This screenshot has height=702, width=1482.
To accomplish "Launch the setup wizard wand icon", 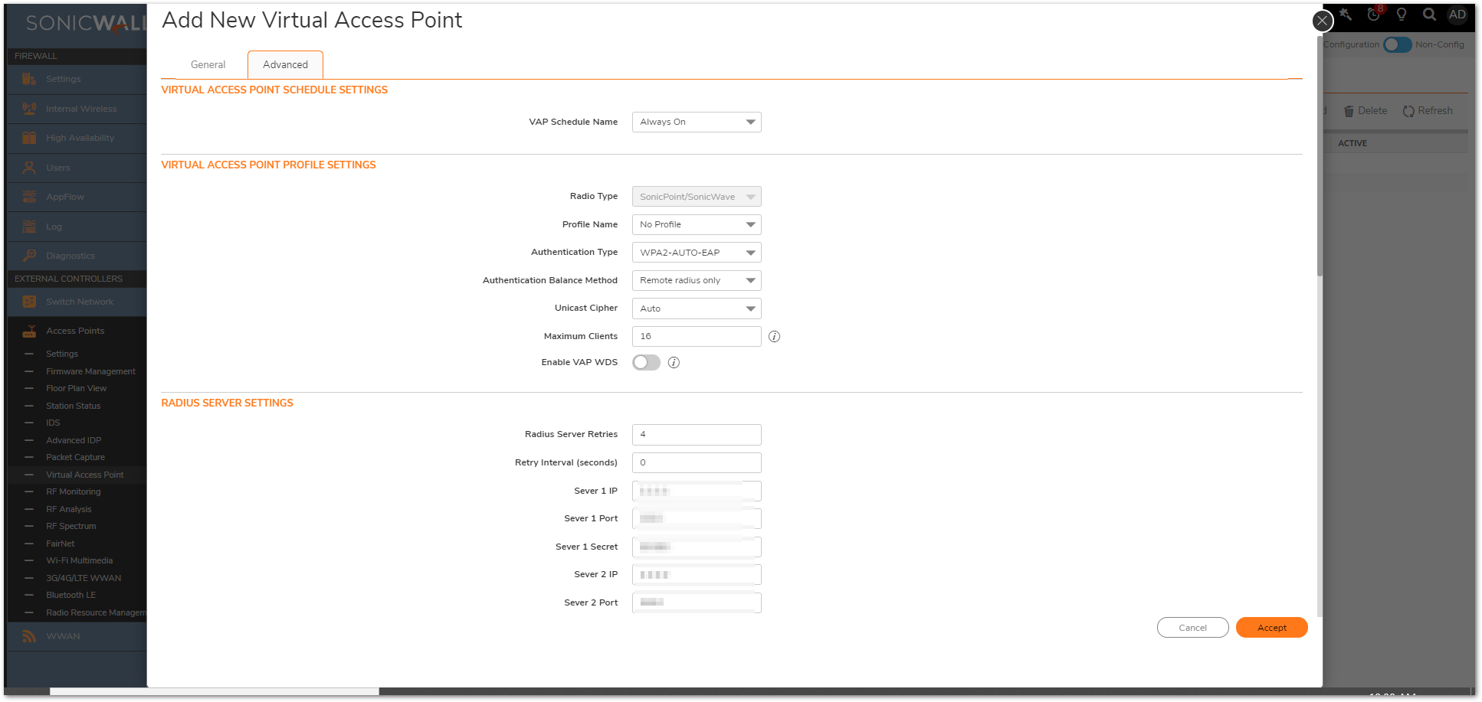I will pyautogui.click(x=1346, y=15).
